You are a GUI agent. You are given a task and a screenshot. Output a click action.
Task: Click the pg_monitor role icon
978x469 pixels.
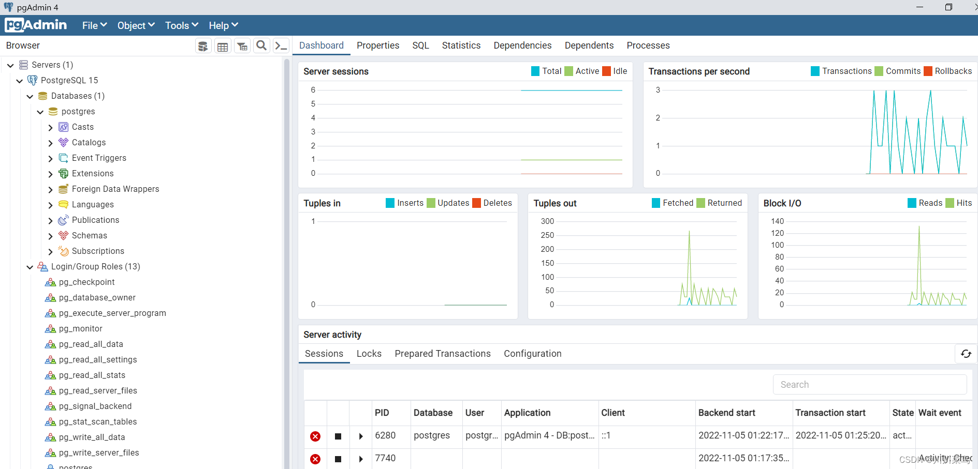[x=50, y=329]
